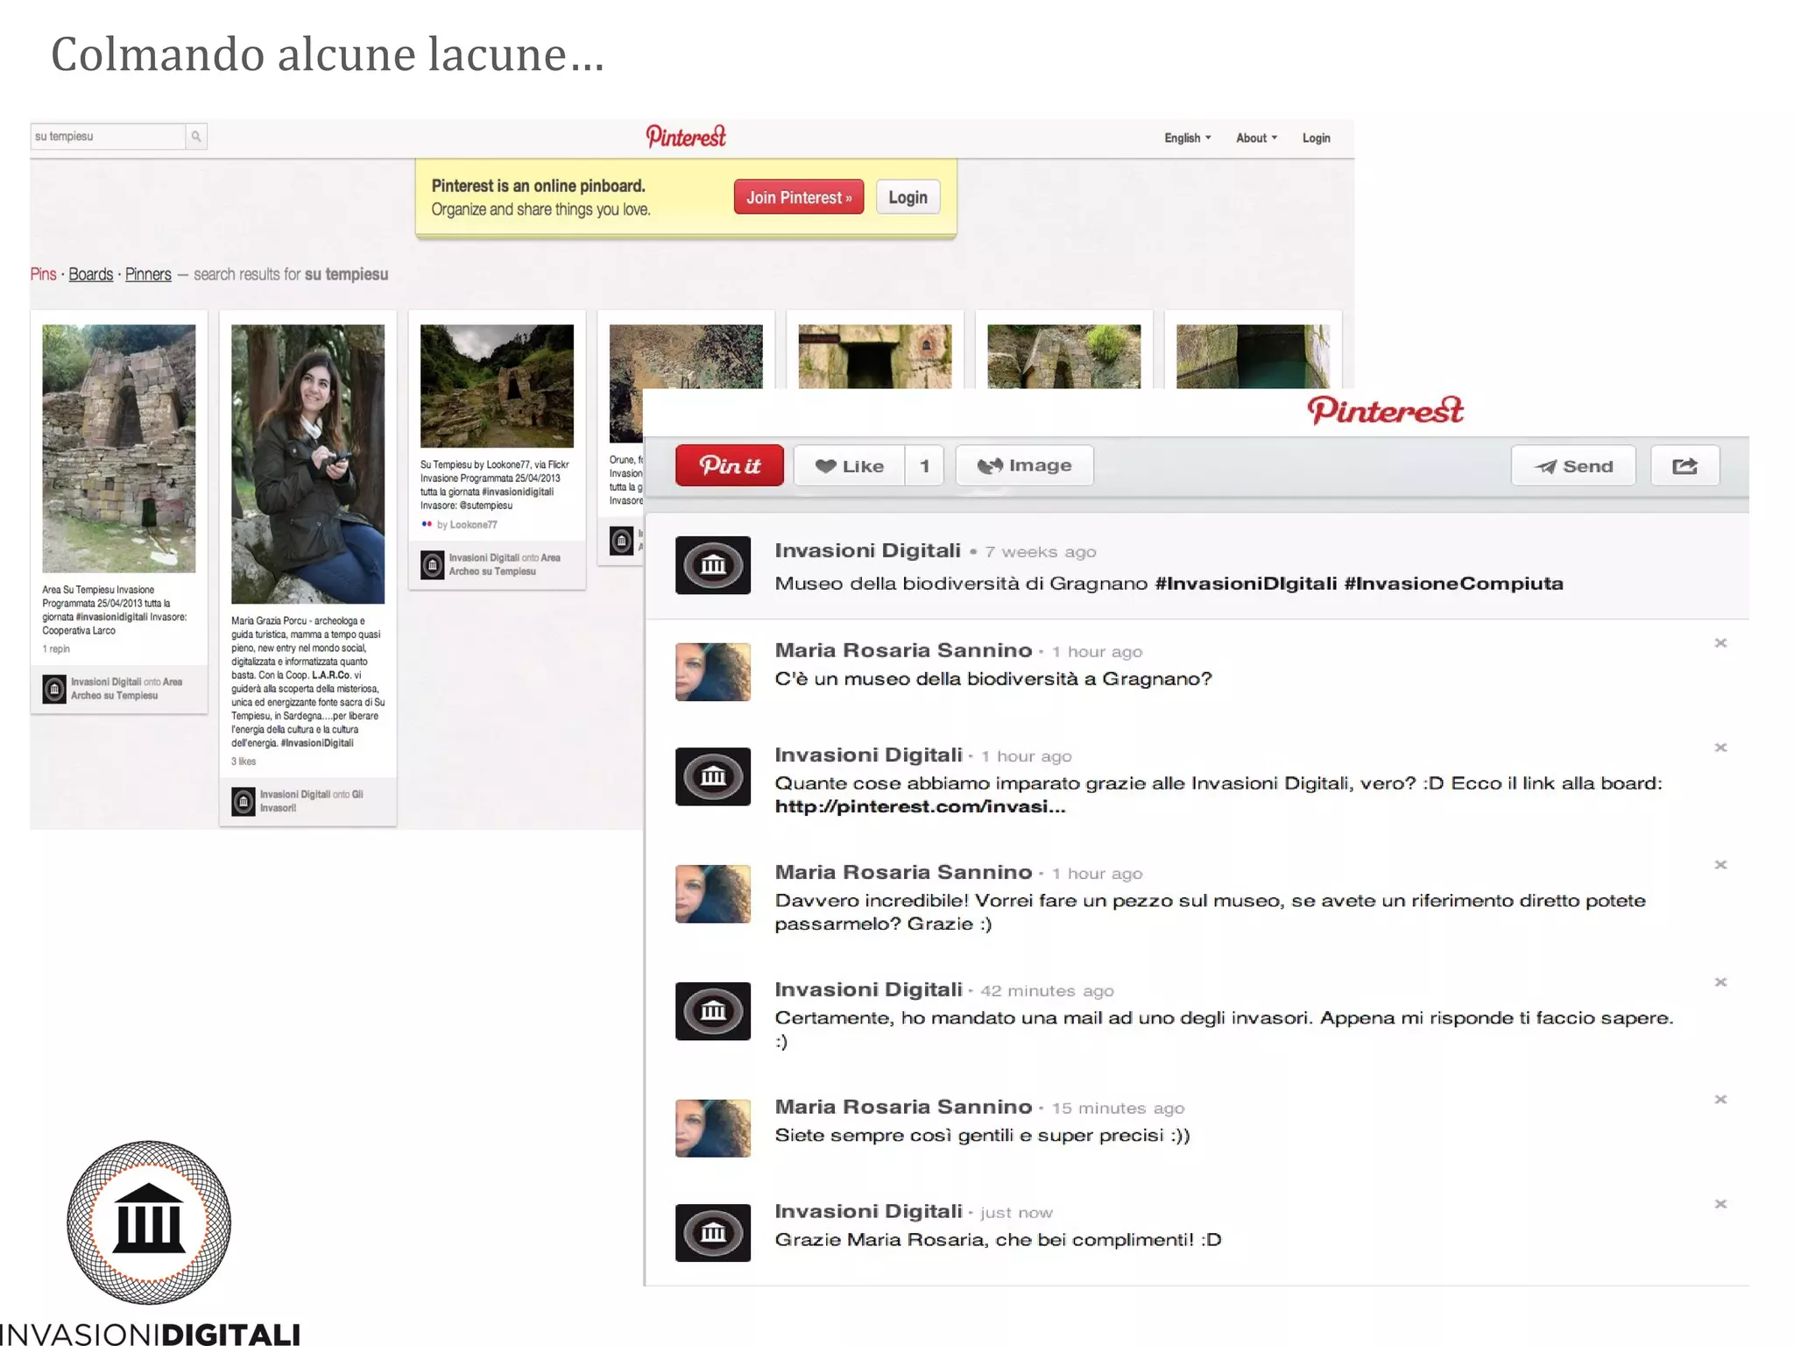Open the board link under the Lookone77 pin
This screenshot has width=1794, height=1346.
click(505, 564)
